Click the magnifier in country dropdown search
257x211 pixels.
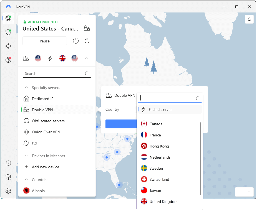tap(198, 98)
